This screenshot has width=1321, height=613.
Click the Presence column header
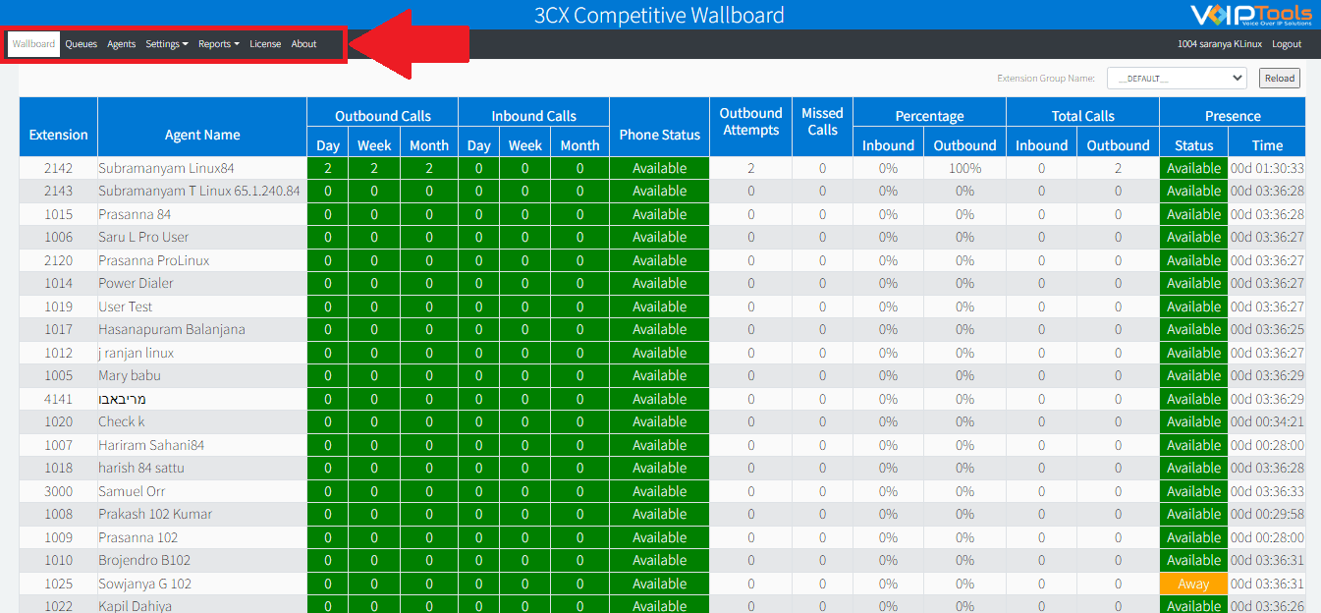click(x=1234, y=114)
